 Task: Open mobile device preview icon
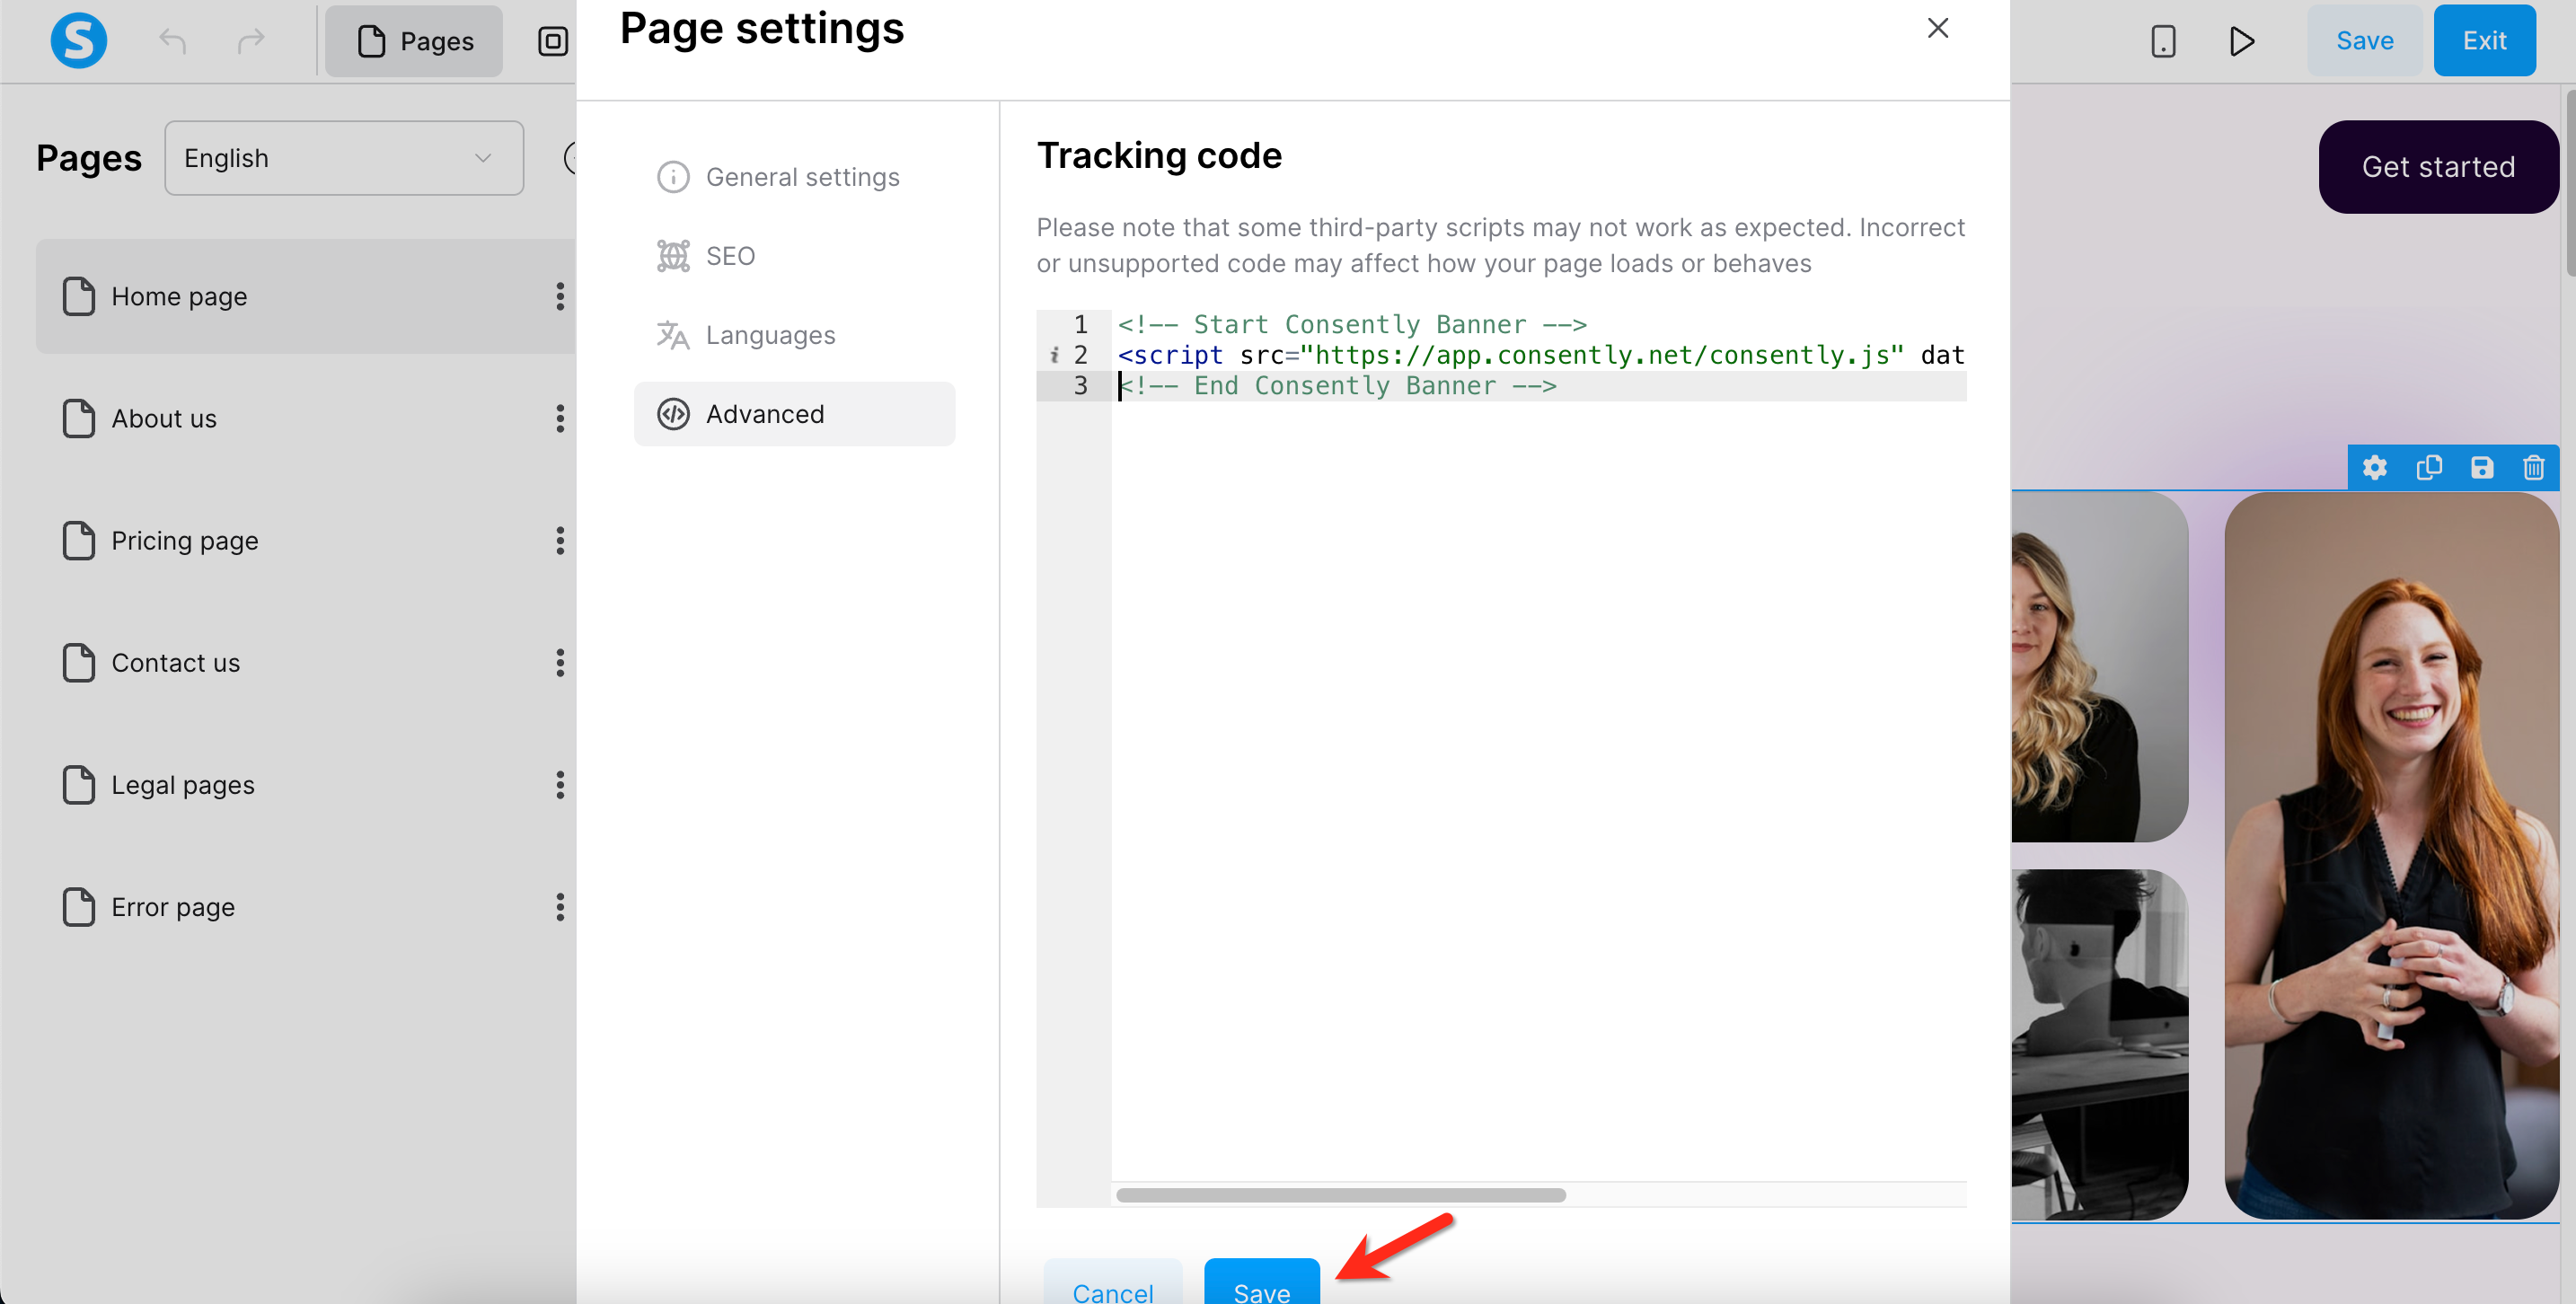(2162, 41)
